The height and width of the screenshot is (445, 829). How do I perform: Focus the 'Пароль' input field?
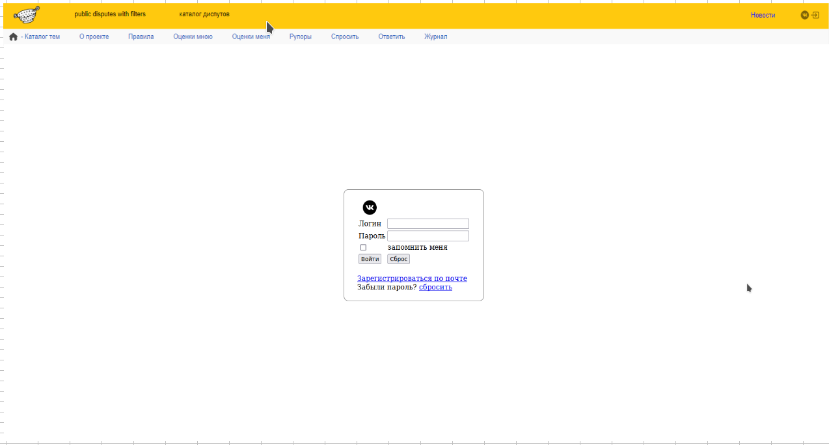[428, 236]
